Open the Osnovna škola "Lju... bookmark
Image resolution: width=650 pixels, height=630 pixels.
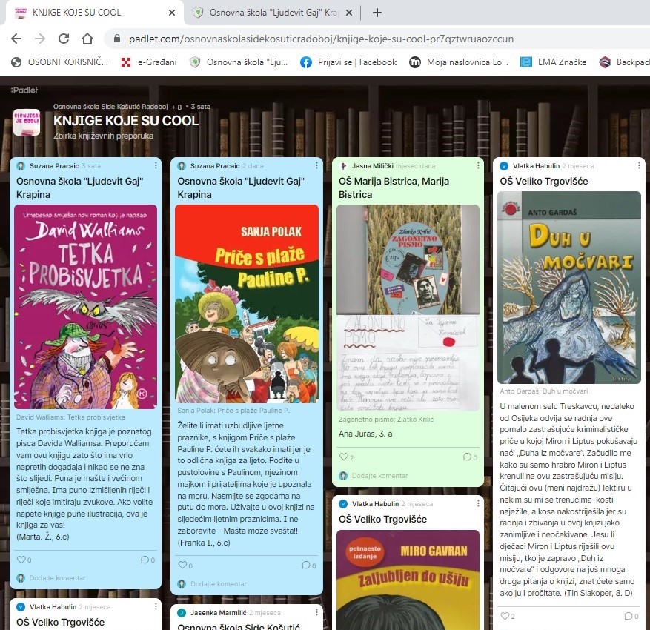point(239,62)
